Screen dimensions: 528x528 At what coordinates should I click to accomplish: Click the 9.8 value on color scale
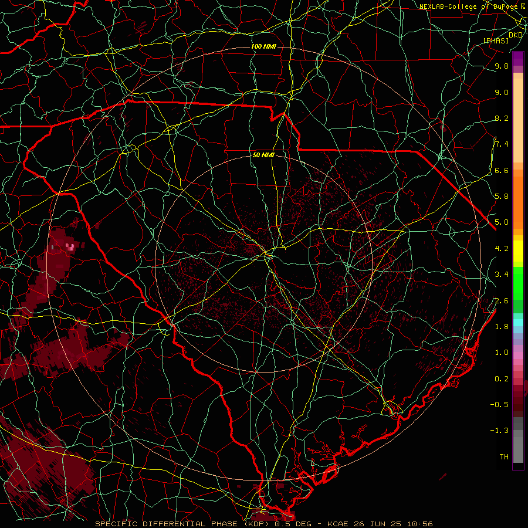click(502, 66)
